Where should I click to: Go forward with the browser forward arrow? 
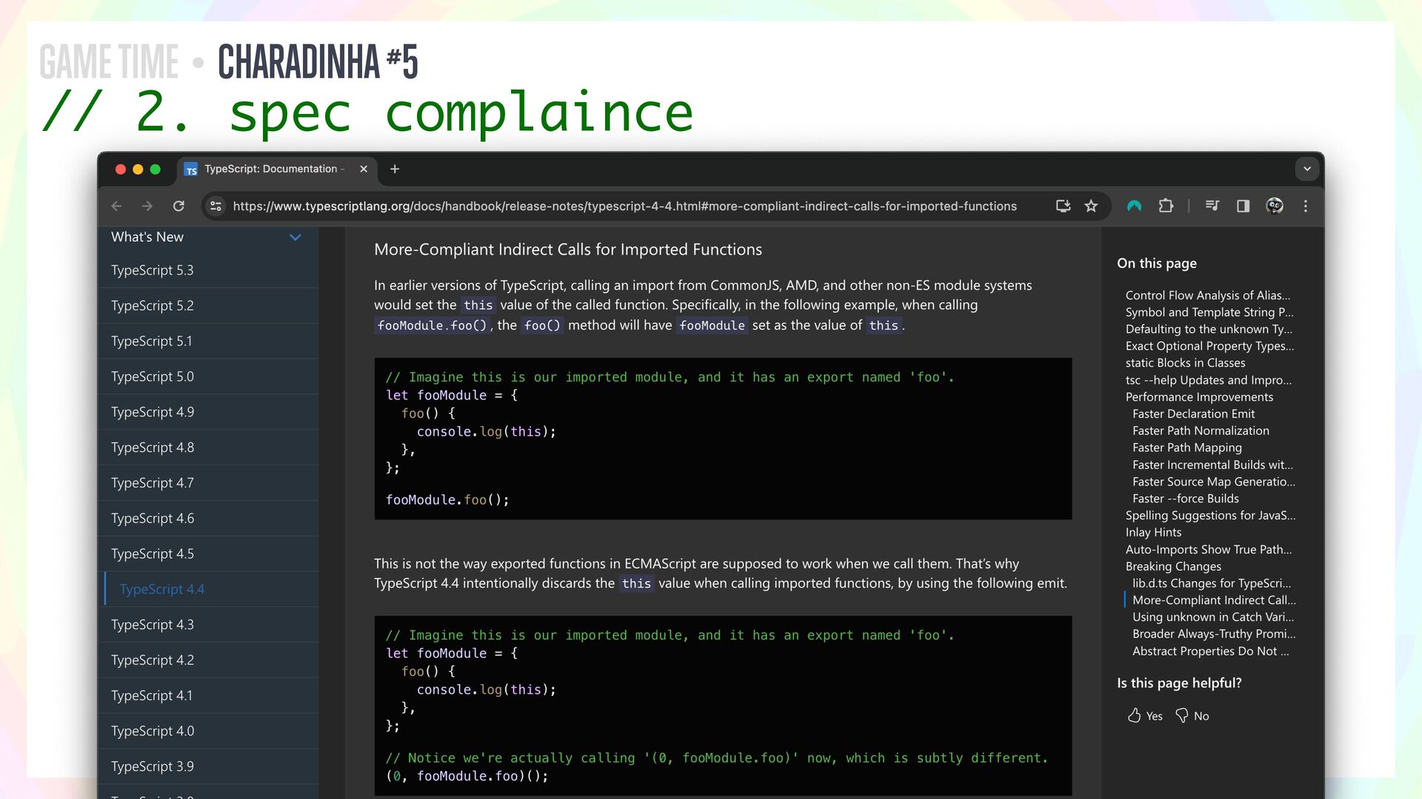click(x=147, y=206)
